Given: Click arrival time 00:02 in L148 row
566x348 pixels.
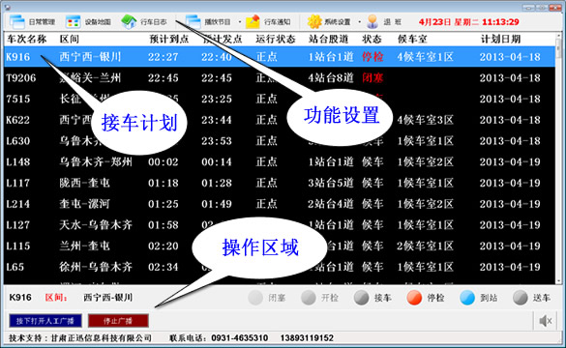Looking at the screenshot, I should [x=164, y=162].
